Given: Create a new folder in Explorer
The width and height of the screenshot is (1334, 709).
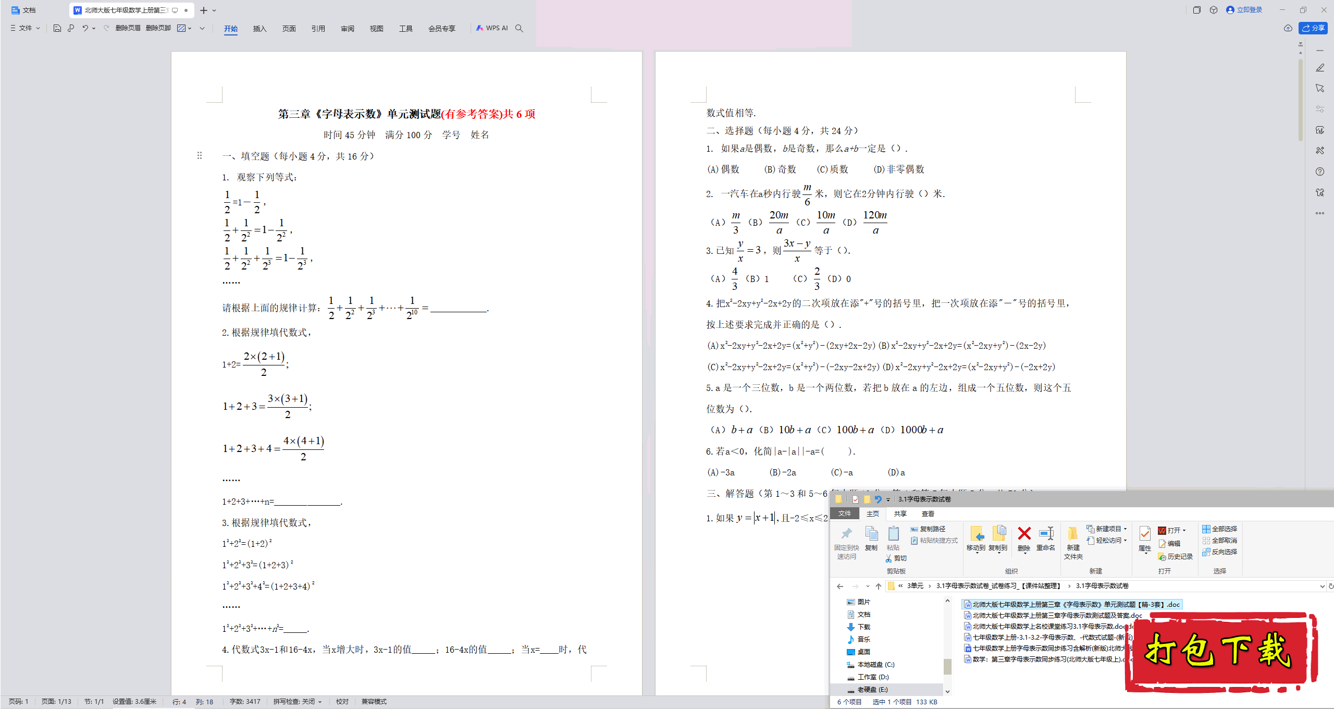Looking at the screenshot, I should 1073,542.
